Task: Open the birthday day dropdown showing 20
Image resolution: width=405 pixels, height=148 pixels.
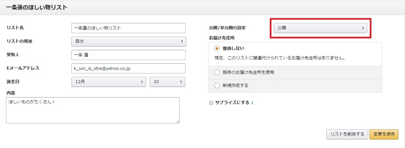Action: [x=167, y=82]
